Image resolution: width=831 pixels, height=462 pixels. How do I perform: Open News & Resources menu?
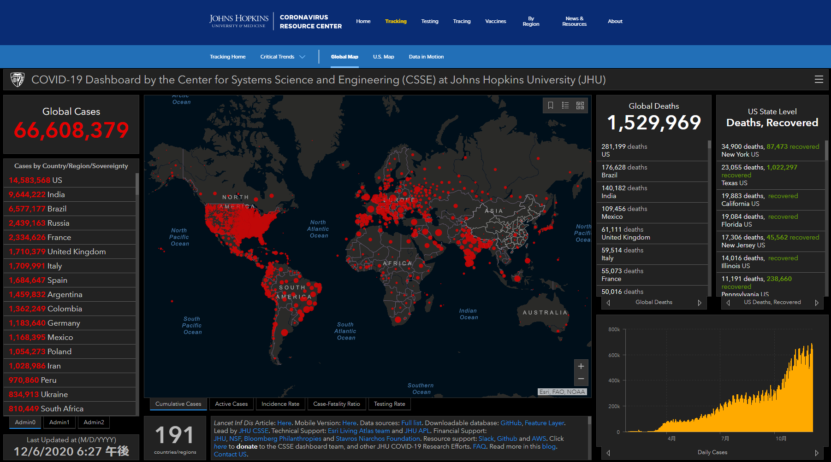574,21
